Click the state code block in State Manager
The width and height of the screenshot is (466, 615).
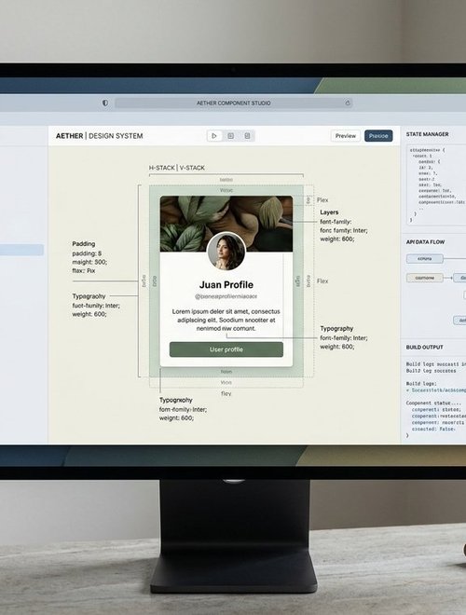tap(435, 184)
